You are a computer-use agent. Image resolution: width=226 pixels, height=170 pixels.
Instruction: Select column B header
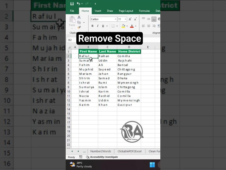pyautogui.click(x=88, y=47)
